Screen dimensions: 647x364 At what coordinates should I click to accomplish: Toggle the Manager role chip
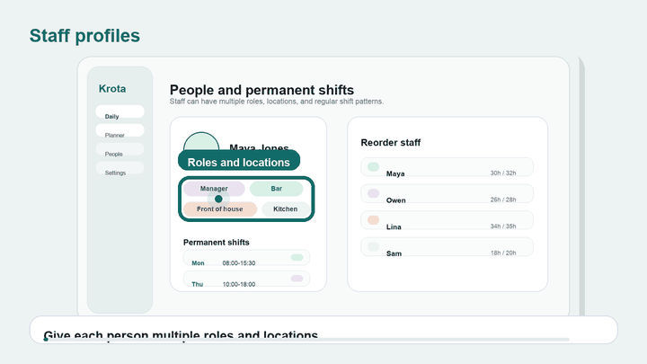click(x=214, y=189)
